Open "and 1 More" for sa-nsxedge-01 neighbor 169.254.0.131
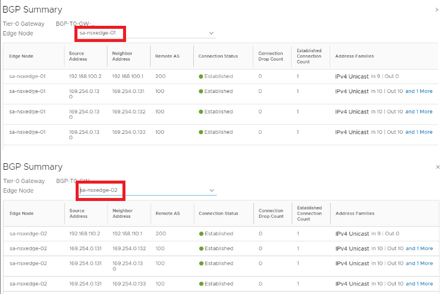Image resolution: width=443 pixels, height=294 pixels. 418,91
